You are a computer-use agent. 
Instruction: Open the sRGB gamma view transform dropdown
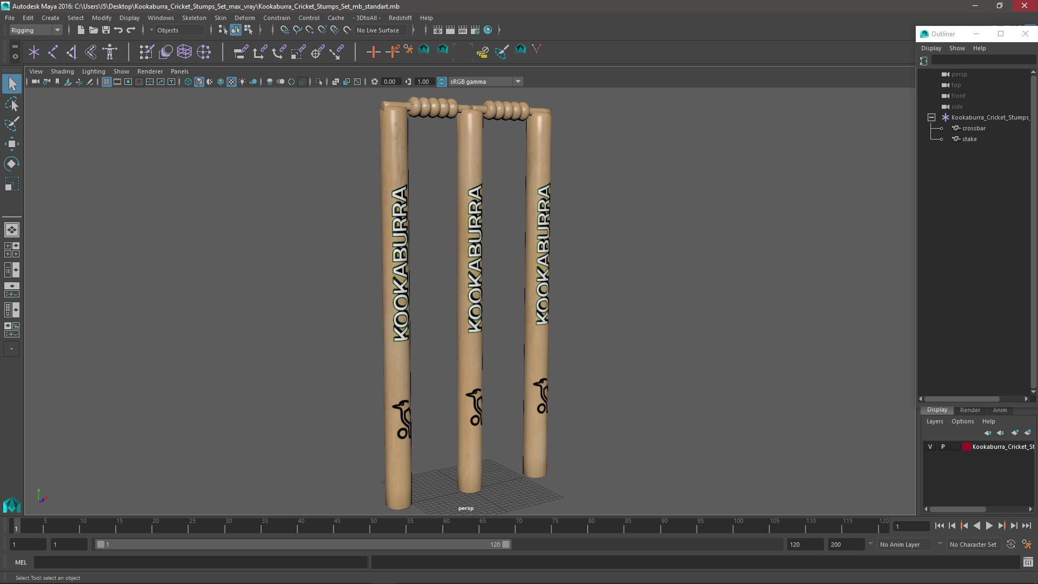tap(485, 82)
